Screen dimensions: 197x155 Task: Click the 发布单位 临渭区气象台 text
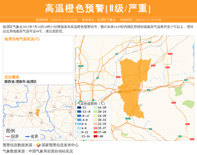[x=98, y=20]
